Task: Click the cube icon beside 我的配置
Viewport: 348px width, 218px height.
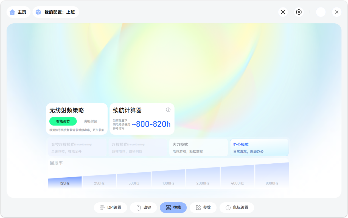Action: (x=38, y=12)
